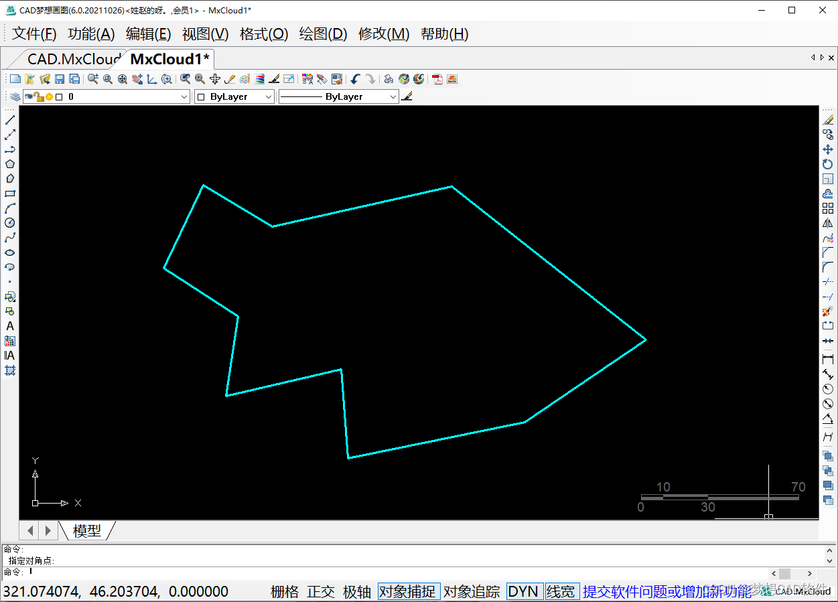Screen dimensions: 838x602
Task: Select the Move tool
Action: click(828, 149)
